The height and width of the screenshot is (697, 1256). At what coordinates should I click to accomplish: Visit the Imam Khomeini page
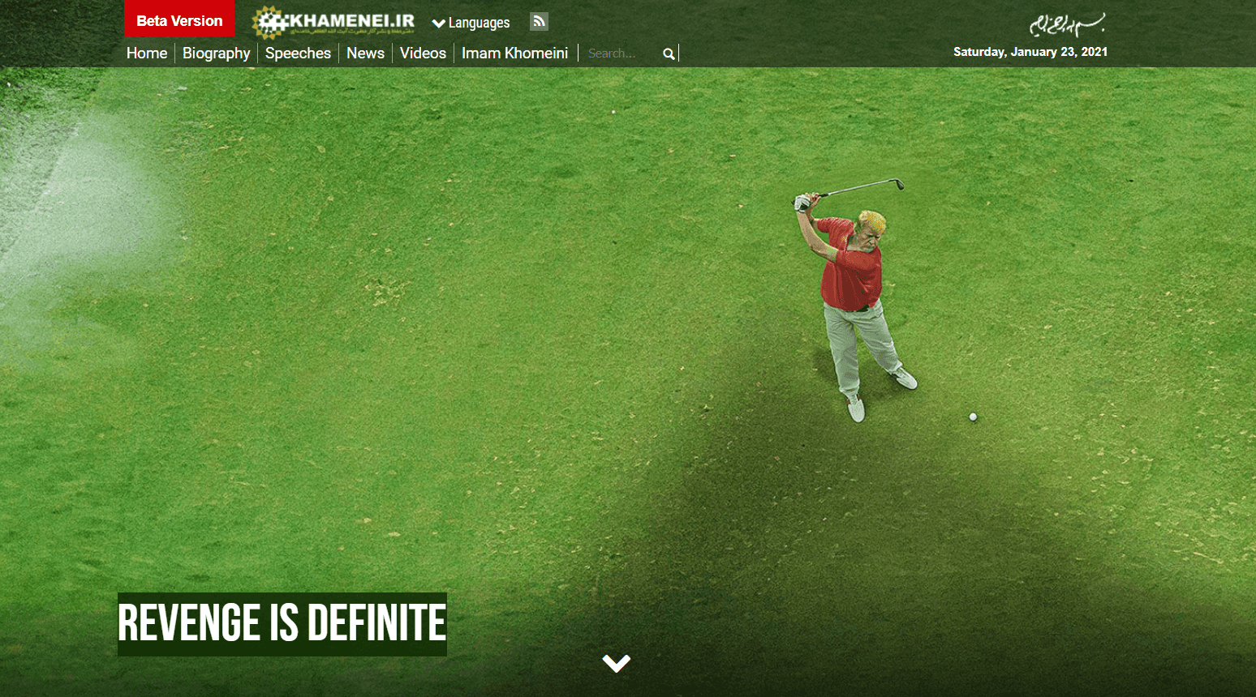pos(514,53)
